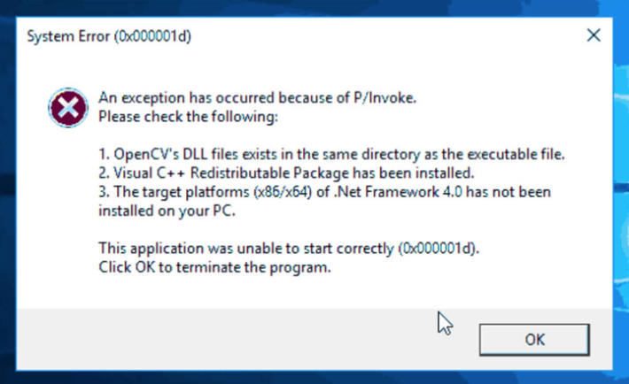629x384 pixels.
Task: Click the red error X icon
Action: pos(67,109)
